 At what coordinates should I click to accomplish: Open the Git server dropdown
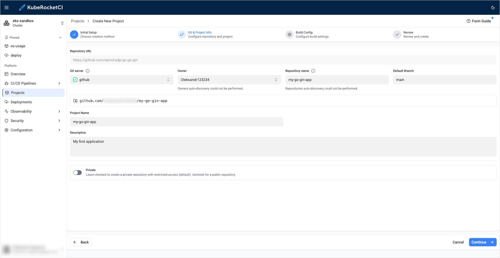(121, 80)
